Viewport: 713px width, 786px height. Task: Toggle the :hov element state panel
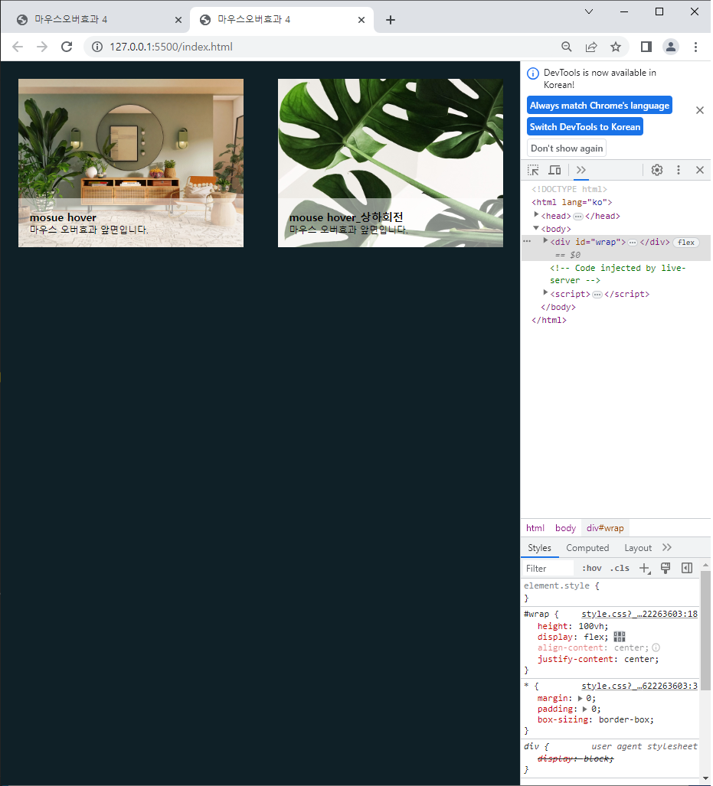pos(591,569)
